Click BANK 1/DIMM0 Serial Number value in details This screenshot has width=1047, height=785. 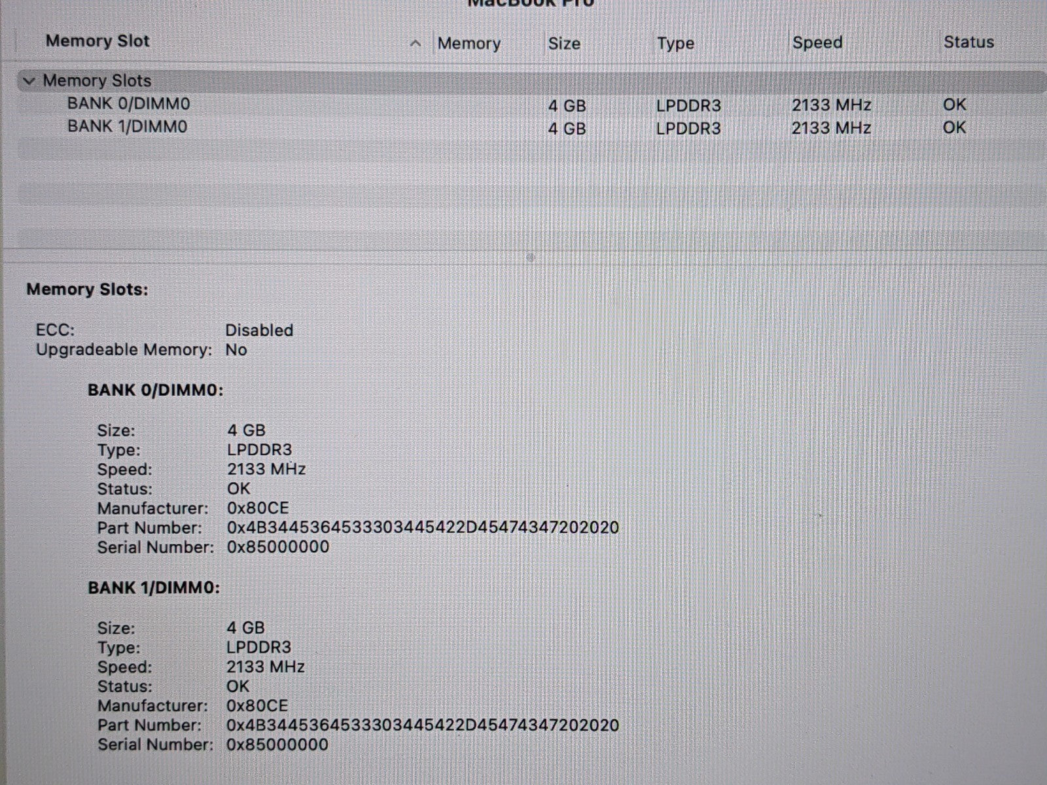pos(277,744)
